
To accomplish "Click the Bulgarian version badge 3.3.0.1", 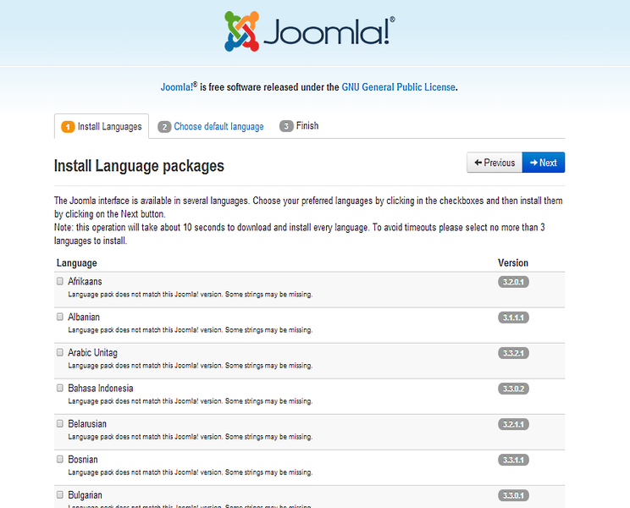I will point(513,495).
